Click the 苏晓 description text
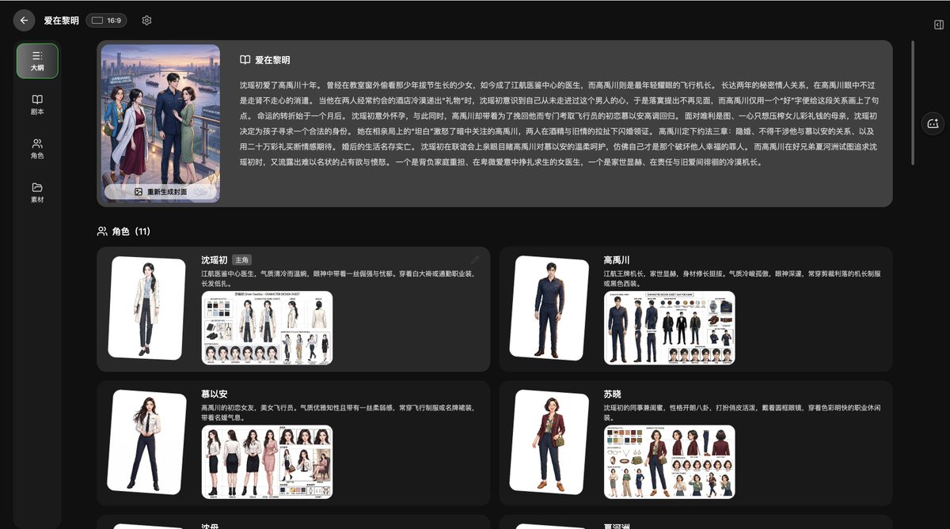This screenshot has width=950, height=529. click(x=743, y=412)
